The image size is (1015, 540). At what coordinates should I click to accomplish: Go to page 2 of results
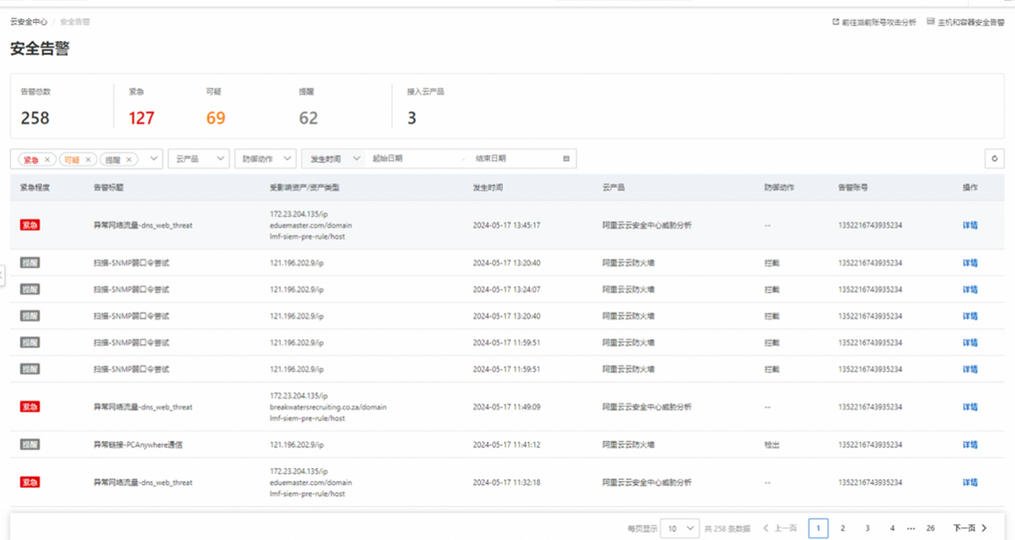point(842,528)
